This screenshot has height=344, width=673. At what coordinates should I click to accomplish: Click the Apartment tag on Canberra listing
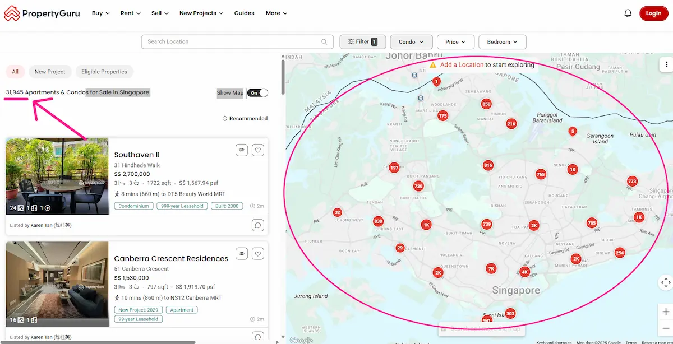click(x=182, y=310)
